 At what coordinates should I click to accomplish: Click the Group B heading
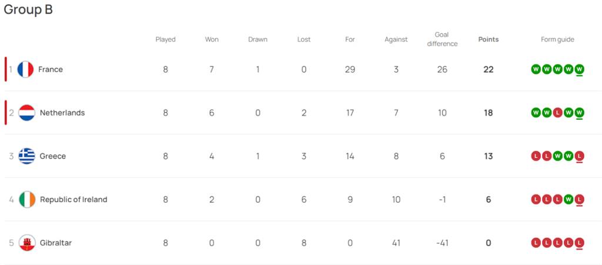coord(28,9)
